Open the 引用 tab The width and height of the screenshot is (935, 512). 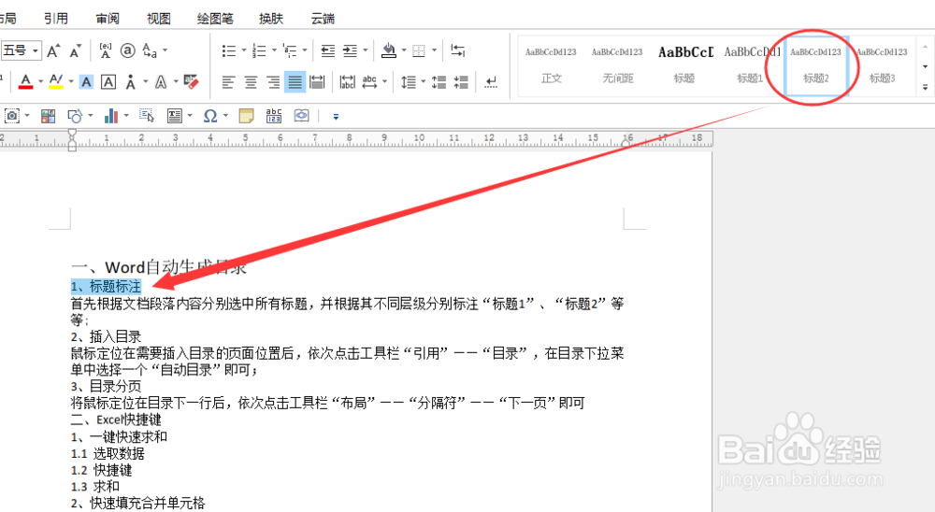[x=56, y=19]
